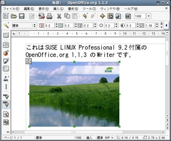171x141 pixels.
Task: Open the 編集(E) menu
Action: click(29, 9)
